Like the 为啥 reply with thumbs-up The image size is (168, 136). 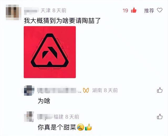click(160, 90)
